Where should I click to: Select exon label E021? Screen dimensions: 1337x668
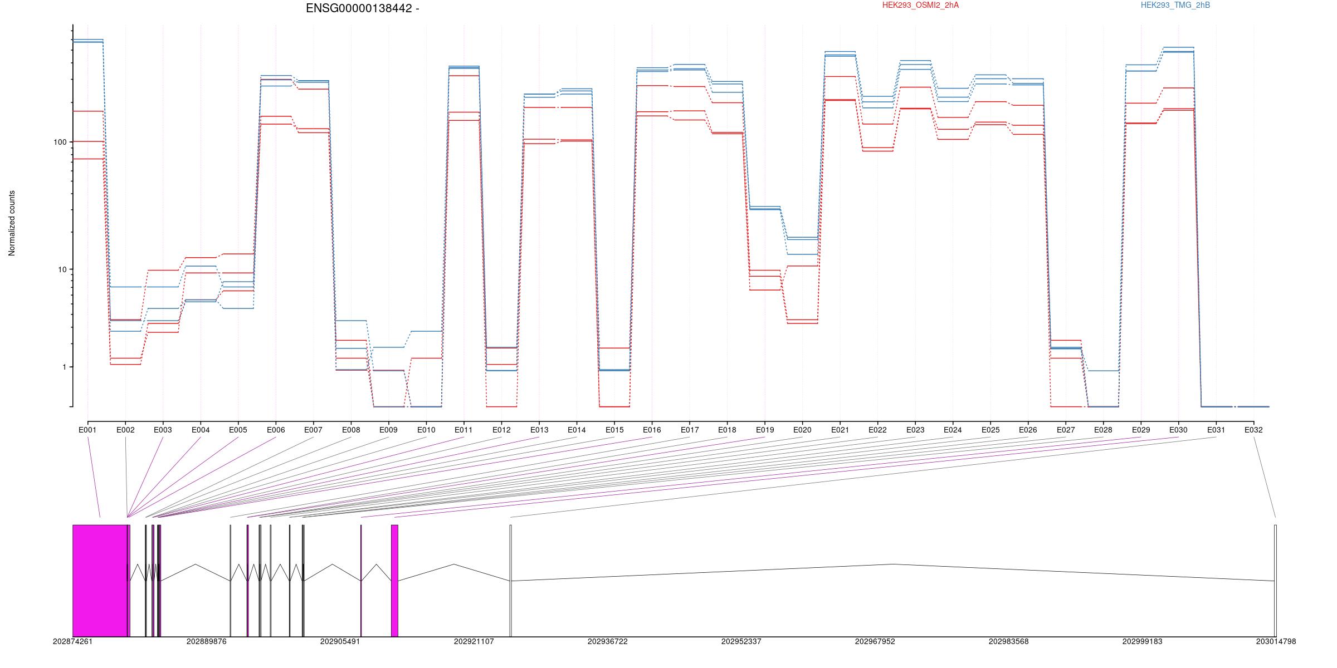tap(840, 430)
